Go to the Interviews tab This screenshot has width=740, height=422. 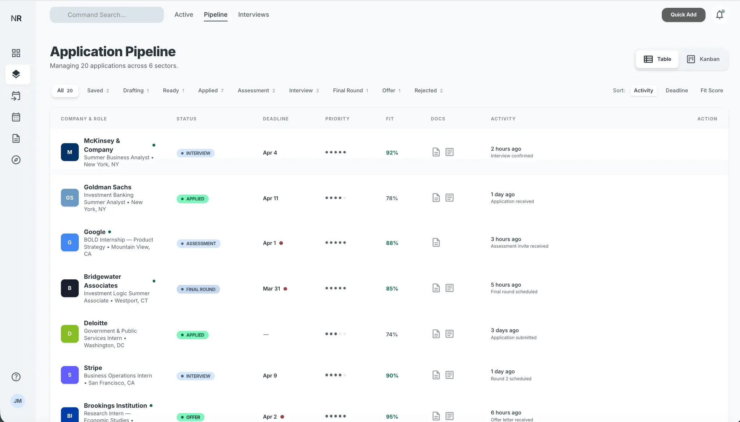coord(254,15)
